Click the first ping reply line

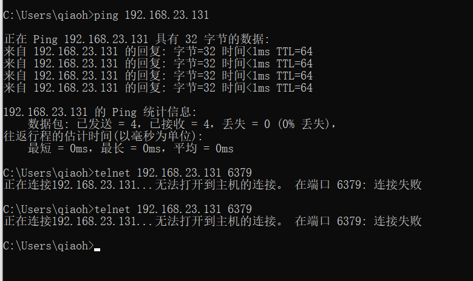(x=158, y=51)
